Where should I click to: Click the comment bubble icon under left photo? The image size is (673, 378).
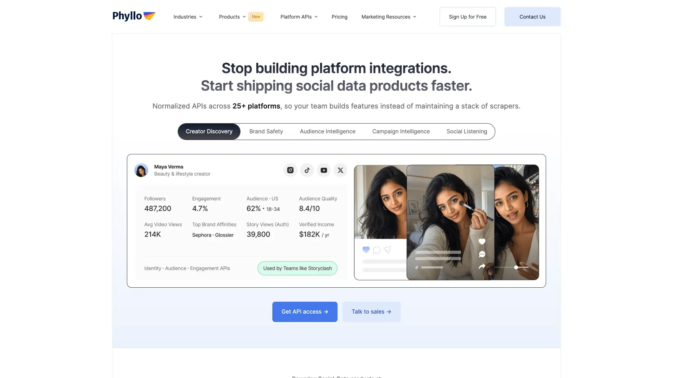(377, 250)
